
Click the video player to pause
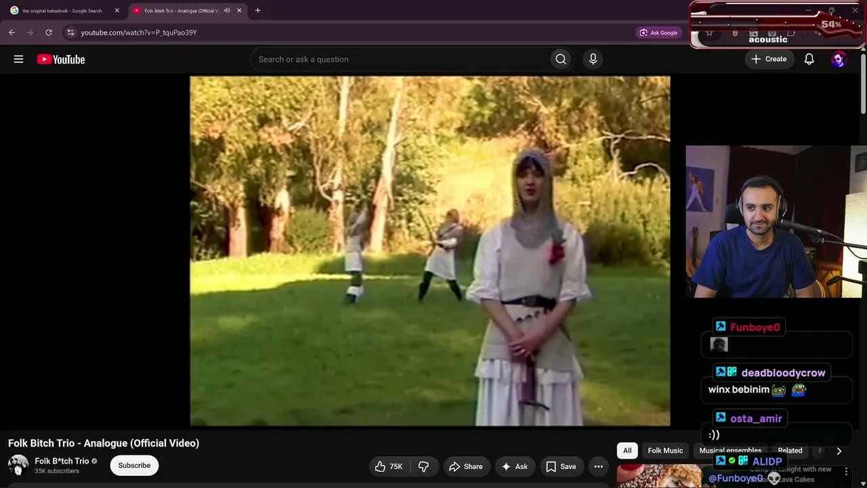430,251
